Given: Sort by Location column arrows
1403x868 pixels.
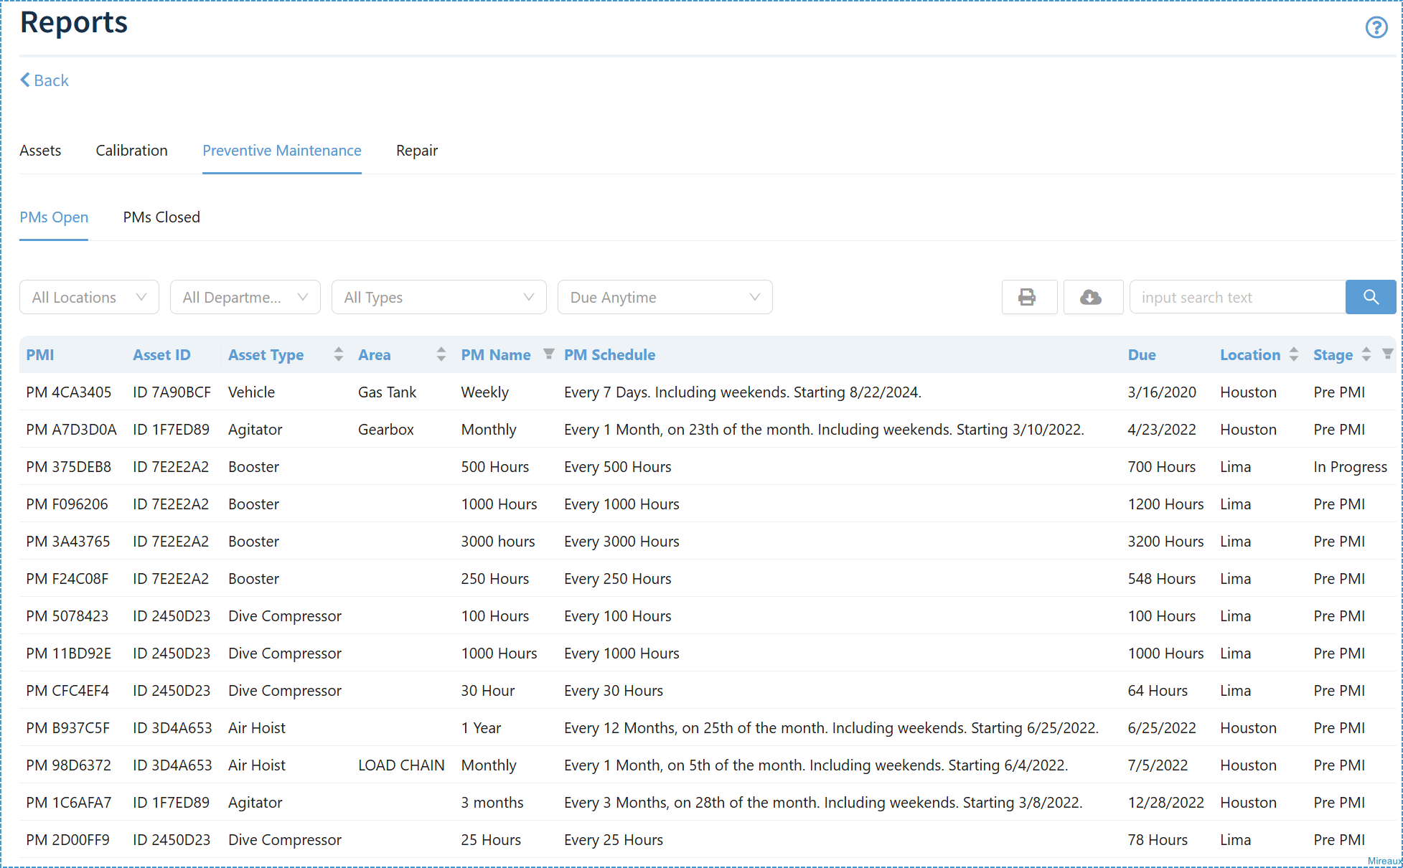Looking at the screenshot, I should tap(1294, 354).
